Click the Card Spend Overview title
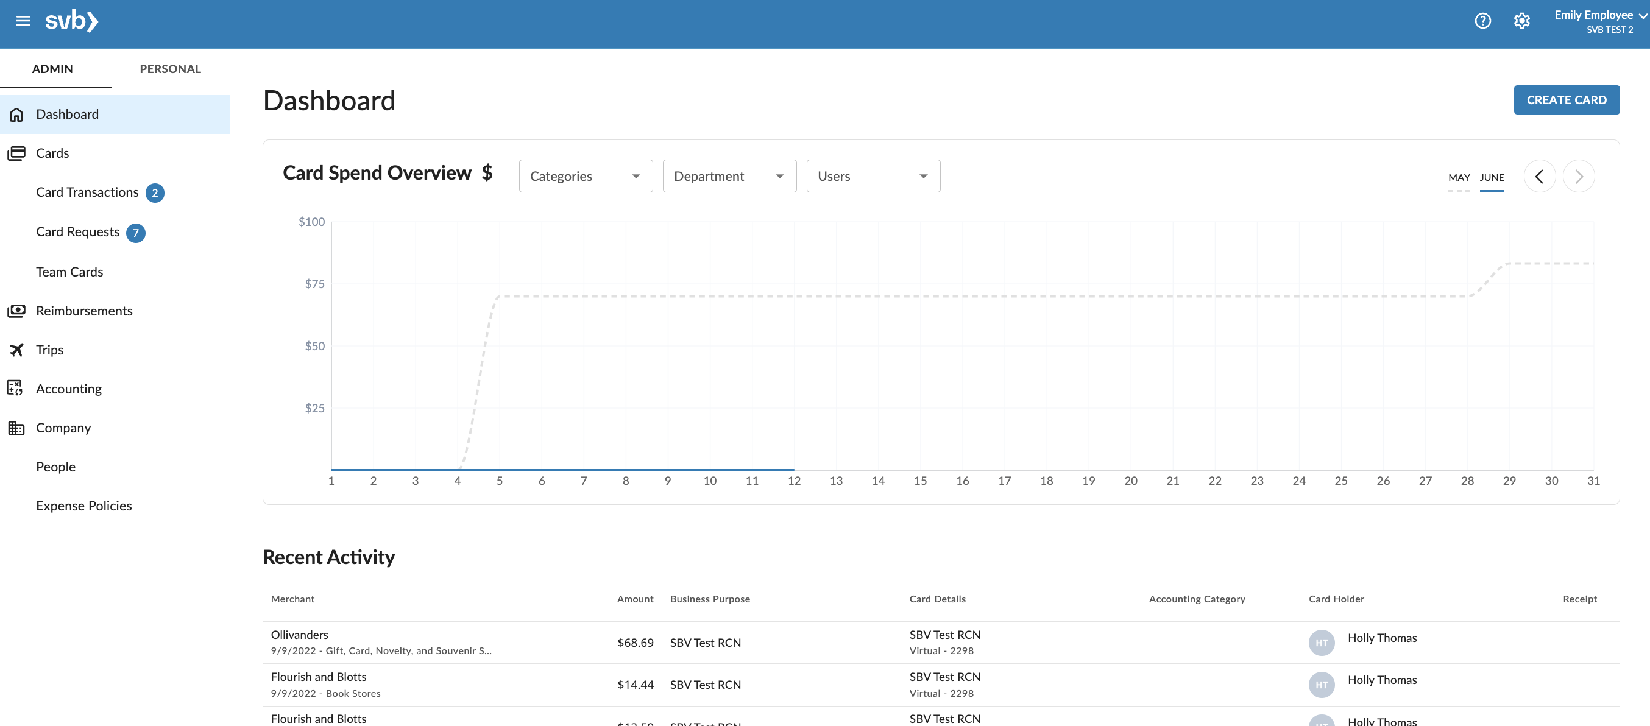 377,173
